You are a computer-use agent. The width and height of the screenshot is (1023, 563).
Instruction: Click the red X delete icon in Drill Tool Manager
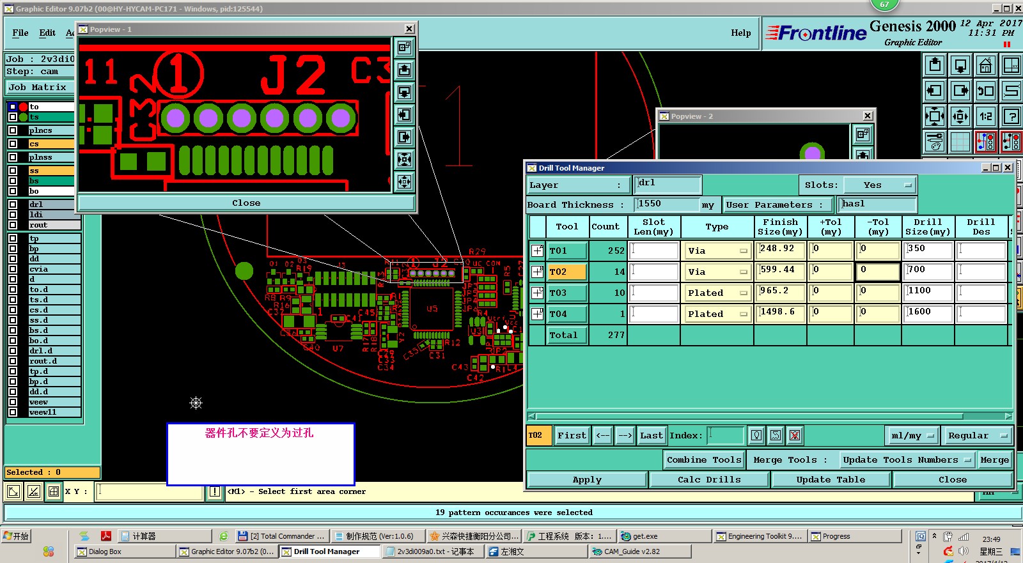pos(795,435)
